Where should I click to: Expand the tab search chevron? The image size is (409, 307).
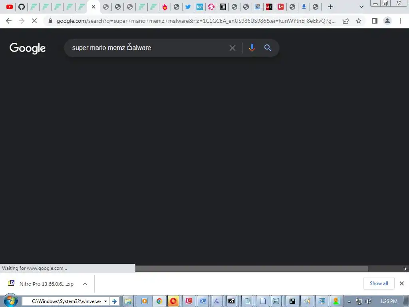[361, 7]
